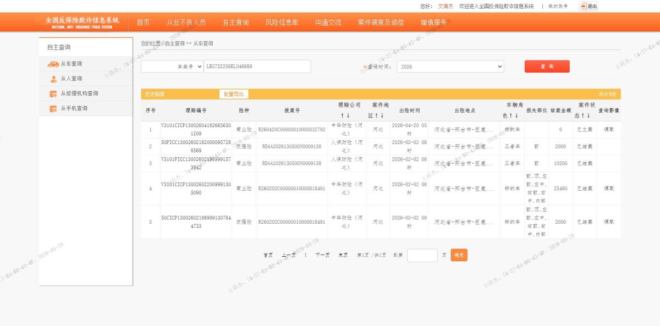Open the 查询时间 year dropdown showing 2026
The width and height of the screenshot is (660, 326).
(450, 67)
